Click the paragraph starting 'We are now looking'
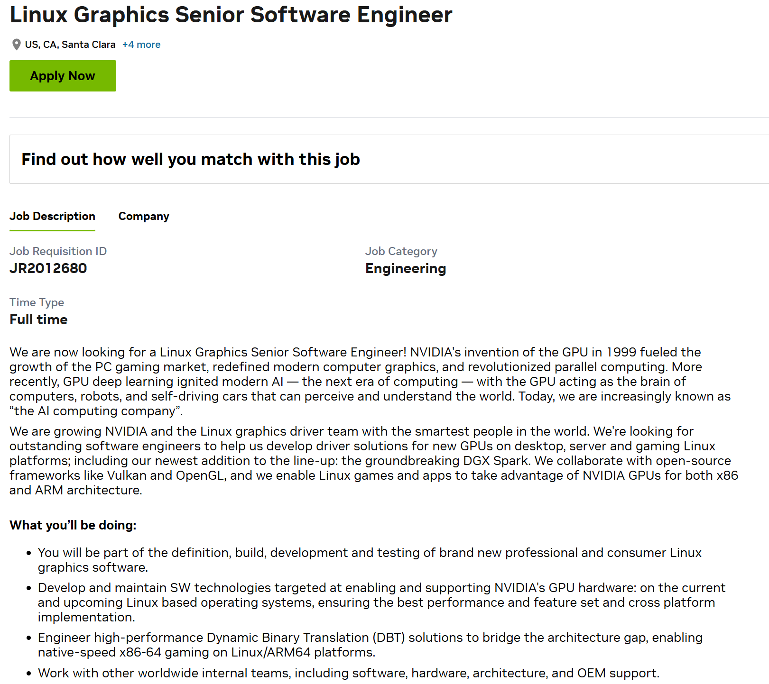This screenshot has height=684, width=769. 370,381
